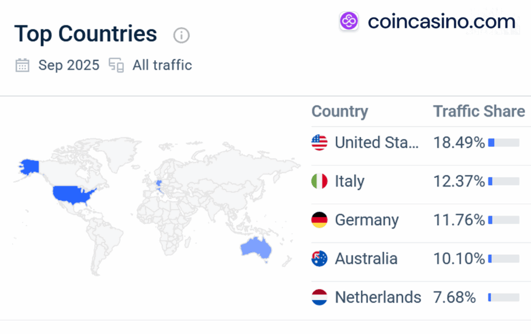Click the Germany flag icon

[x=319, y=220]
